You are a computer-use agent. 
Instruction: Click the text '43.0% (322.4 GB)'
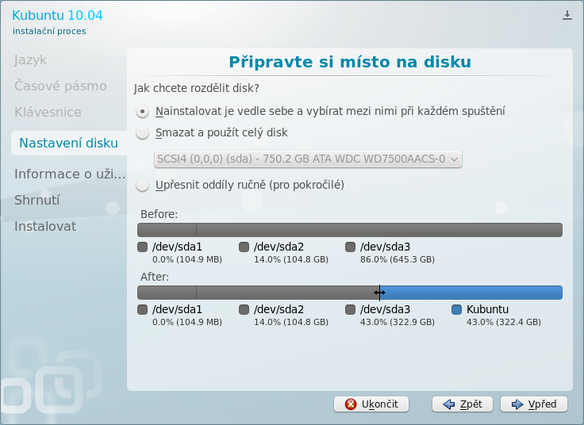click(x=504, y=322)
